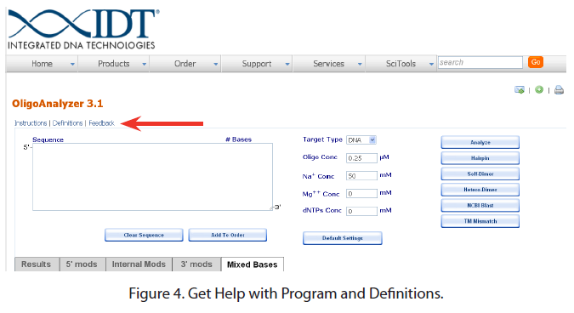The height and width of the screenshot is (313, 574).
Task: Open the SciTools menu
Action: [401, 64]
